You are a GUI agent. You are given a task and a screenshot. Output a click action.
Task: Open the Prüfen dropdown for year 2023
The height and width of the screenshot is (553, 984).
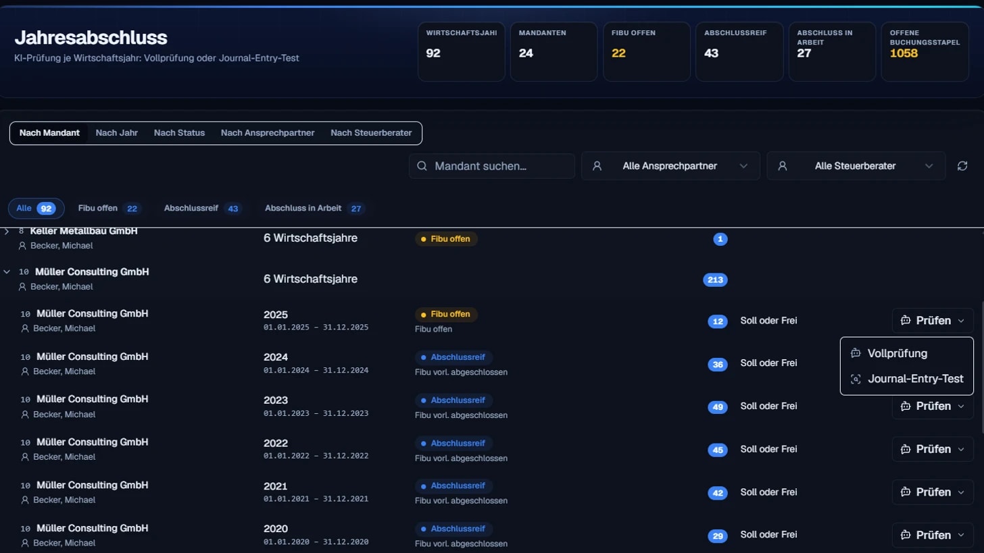click(933, 406)
